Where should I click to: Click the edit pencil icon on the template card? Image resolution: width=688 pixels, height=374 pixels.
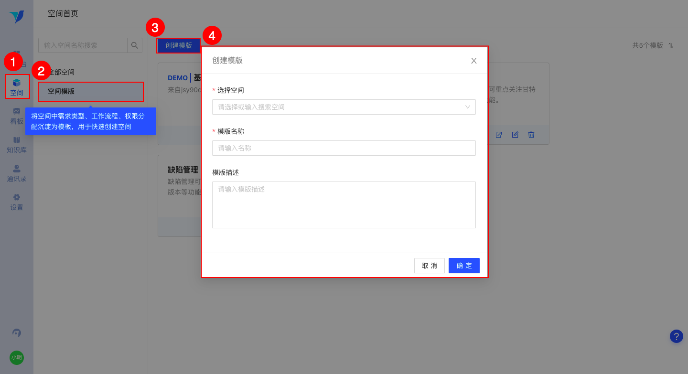[x=515, y=135]
